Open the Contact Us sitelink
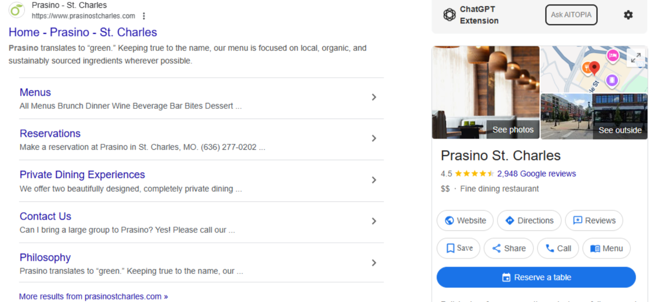Viewport: 649px width, 302px height. [45, 216]
